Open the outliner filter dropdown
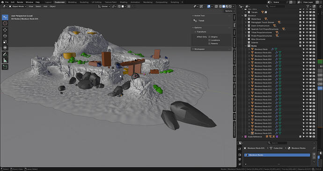The image size is (323, 171). [x=309, y=7]
